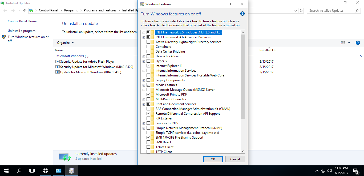The width and height of the screenshot is (364, 176).
Task: Click the network icon in system tray
Action: tap(323, 171)
